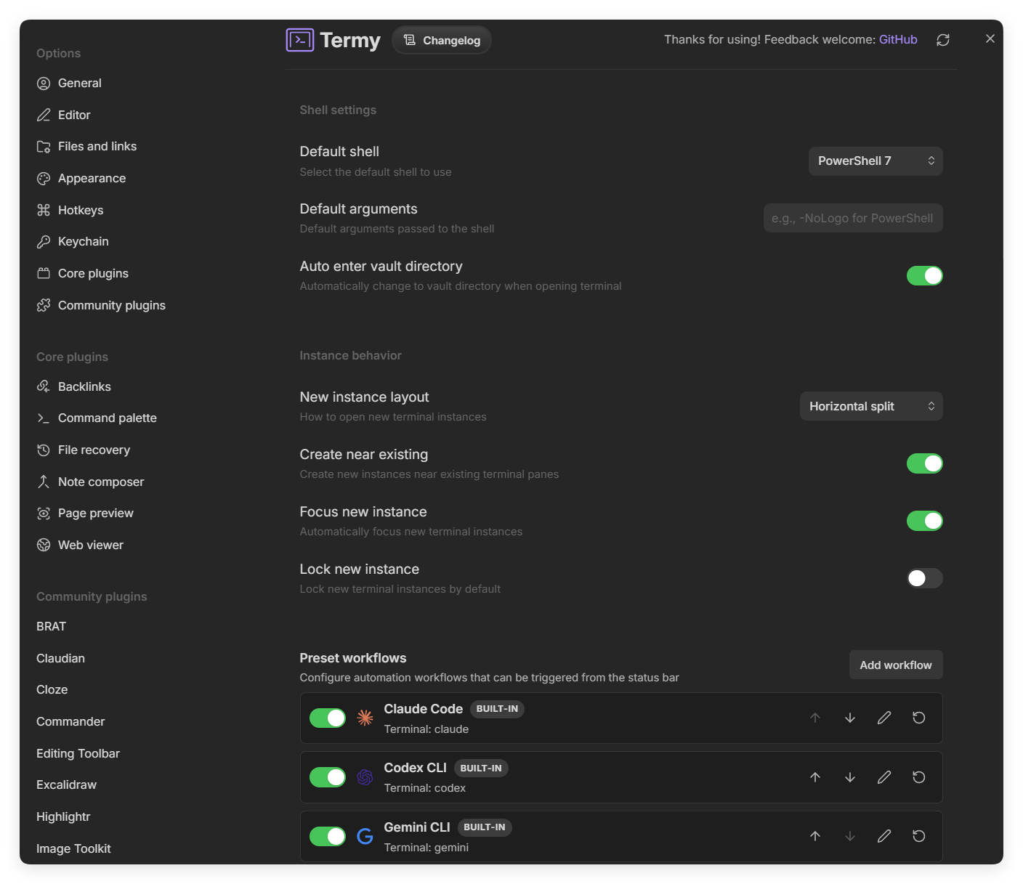This screenshot has width=1023, height=884.
Task: Click the General settings person icon
Action: [44, 83]
